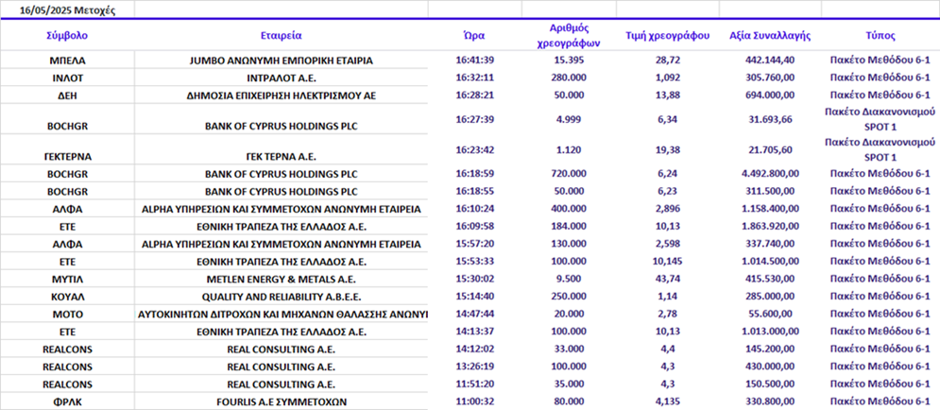Click the value 1.863.920,00
940x410 pixels.
(770, 226)
